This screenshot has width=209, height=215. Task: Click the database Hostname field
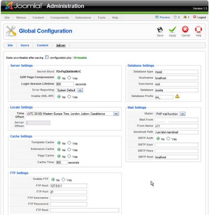(x=177, y=78)
